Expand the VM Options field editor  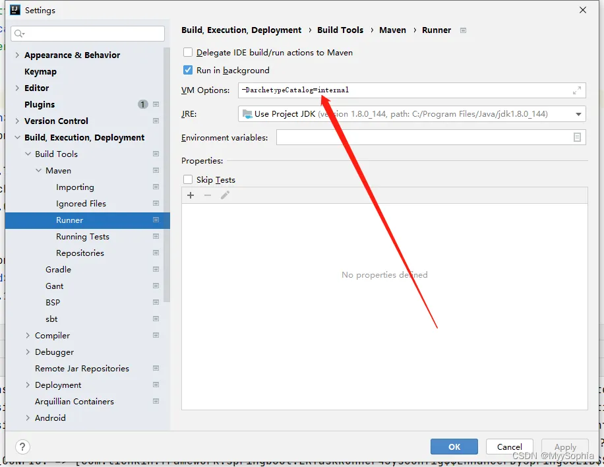(577, 90)
